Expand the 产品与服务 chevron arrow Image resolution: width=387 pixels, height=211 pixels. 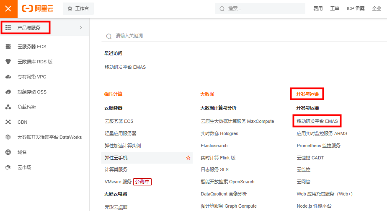tap(81, 28)
